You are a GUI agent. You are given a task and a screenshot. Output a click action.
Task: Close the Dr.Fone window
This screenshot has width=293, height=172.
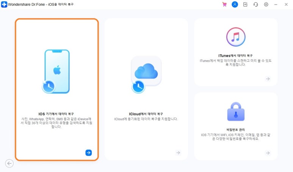pyautogui.click(x=286, y=4)
